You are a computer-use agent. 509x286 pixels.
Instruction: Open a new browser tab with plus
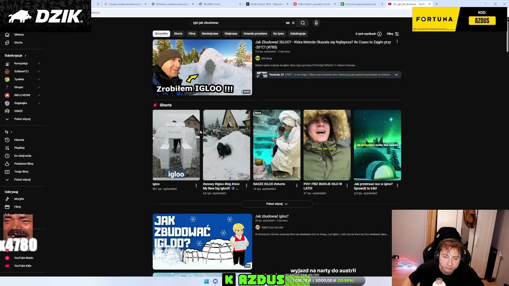point(436,4)
